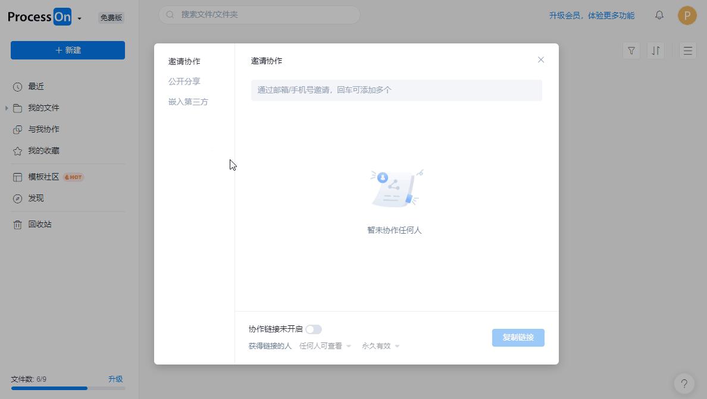The height and width of the screenshot is (399, 707).
Task: Click the file count progress bar
Action: click(x=68, y=388)
